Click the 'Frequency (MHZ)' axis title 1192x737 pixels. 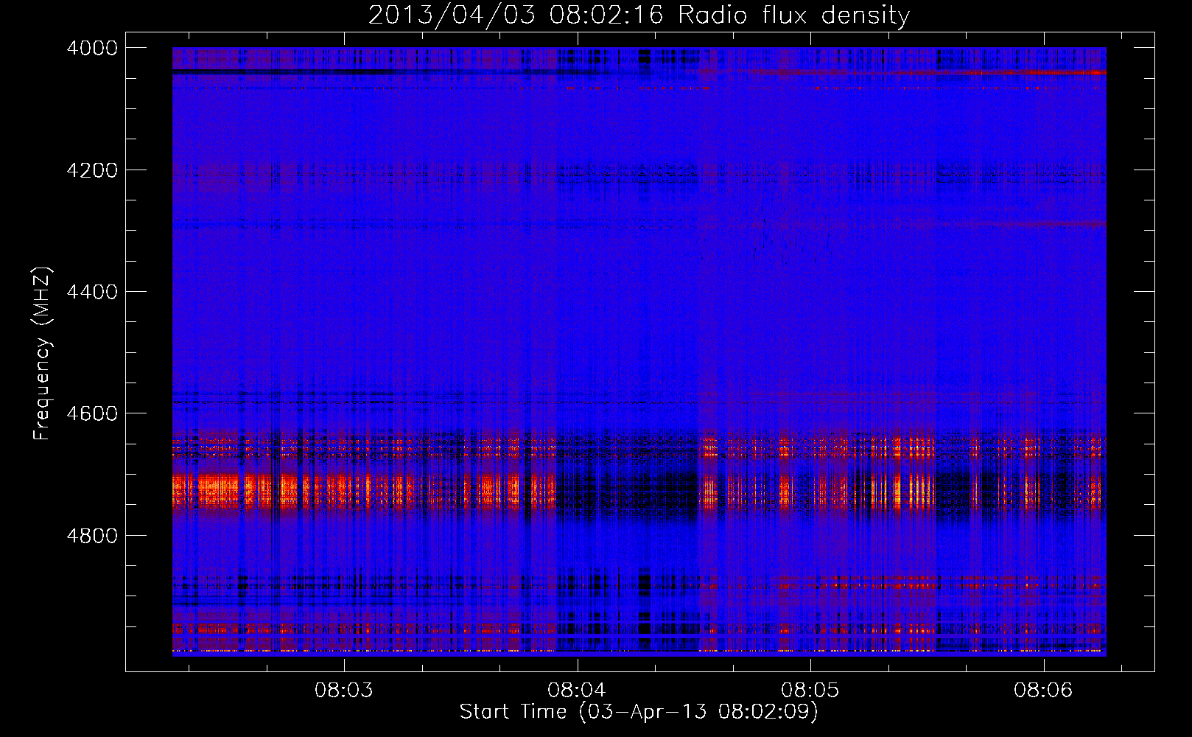[43, 354]
